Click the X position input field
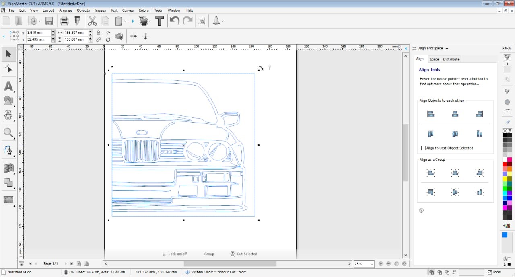The width and height of the screenshot is (515, 277). [38, 33]
